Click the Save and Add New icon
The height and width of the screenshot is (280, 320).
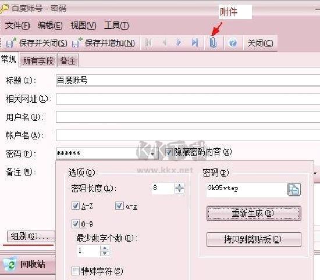pyautogui.click(x=77, y=42)
